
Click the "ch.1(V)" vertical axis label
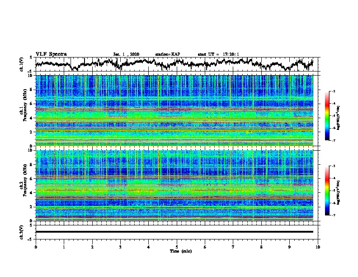(x=21, y=64)
